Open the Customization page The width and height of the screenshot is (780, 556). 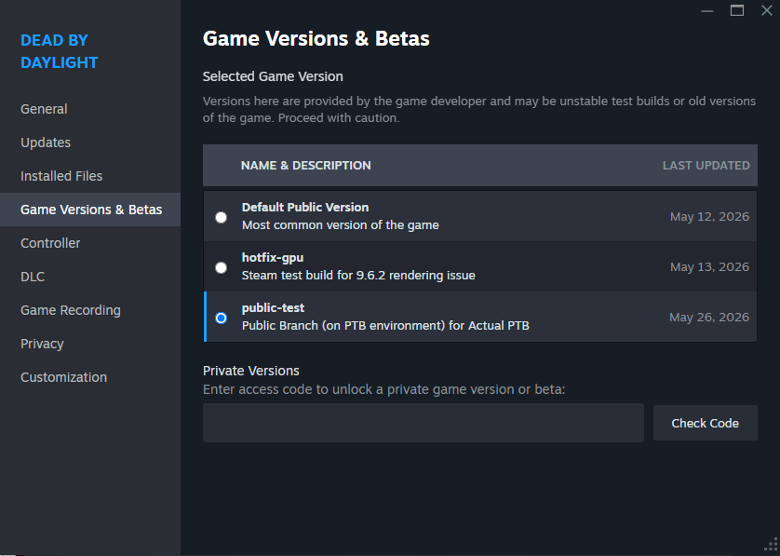(63, 377)
